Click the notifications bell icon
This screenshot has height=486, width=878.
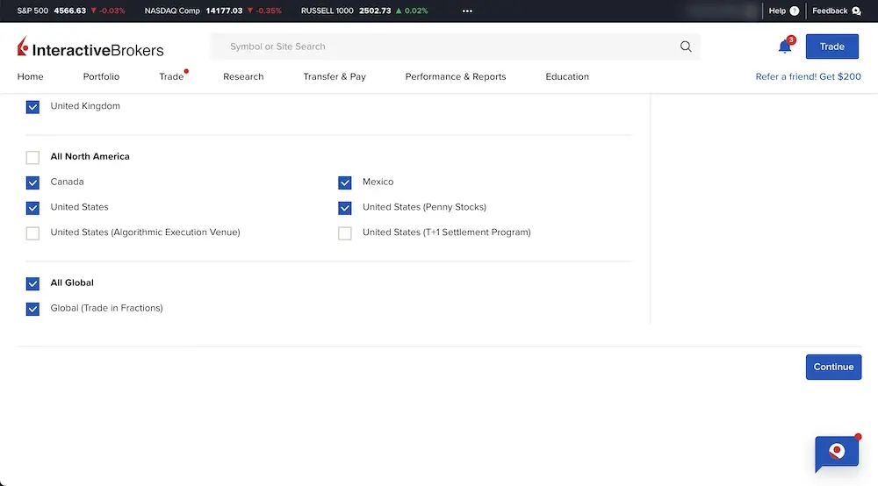click(784, 46)
